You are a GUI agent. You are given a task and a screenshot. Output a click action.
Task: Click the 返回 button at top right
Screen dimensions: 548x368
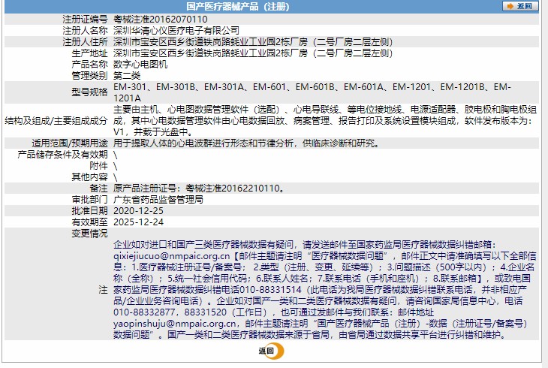(x=520, y=6)
